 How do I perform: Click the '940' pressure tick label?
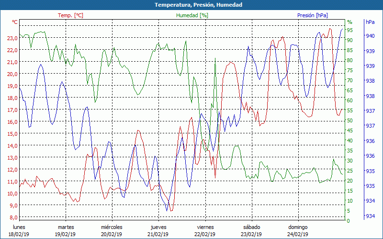(x=370, y=36)
